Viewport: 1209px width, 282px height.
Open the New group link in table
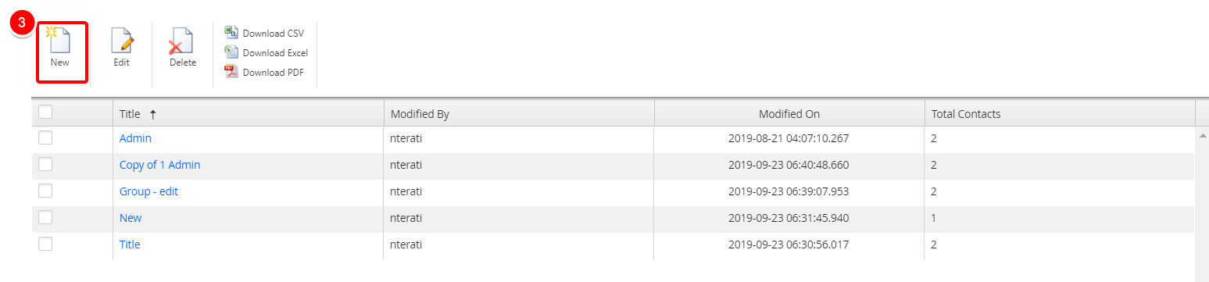click(x=131, y=218)
